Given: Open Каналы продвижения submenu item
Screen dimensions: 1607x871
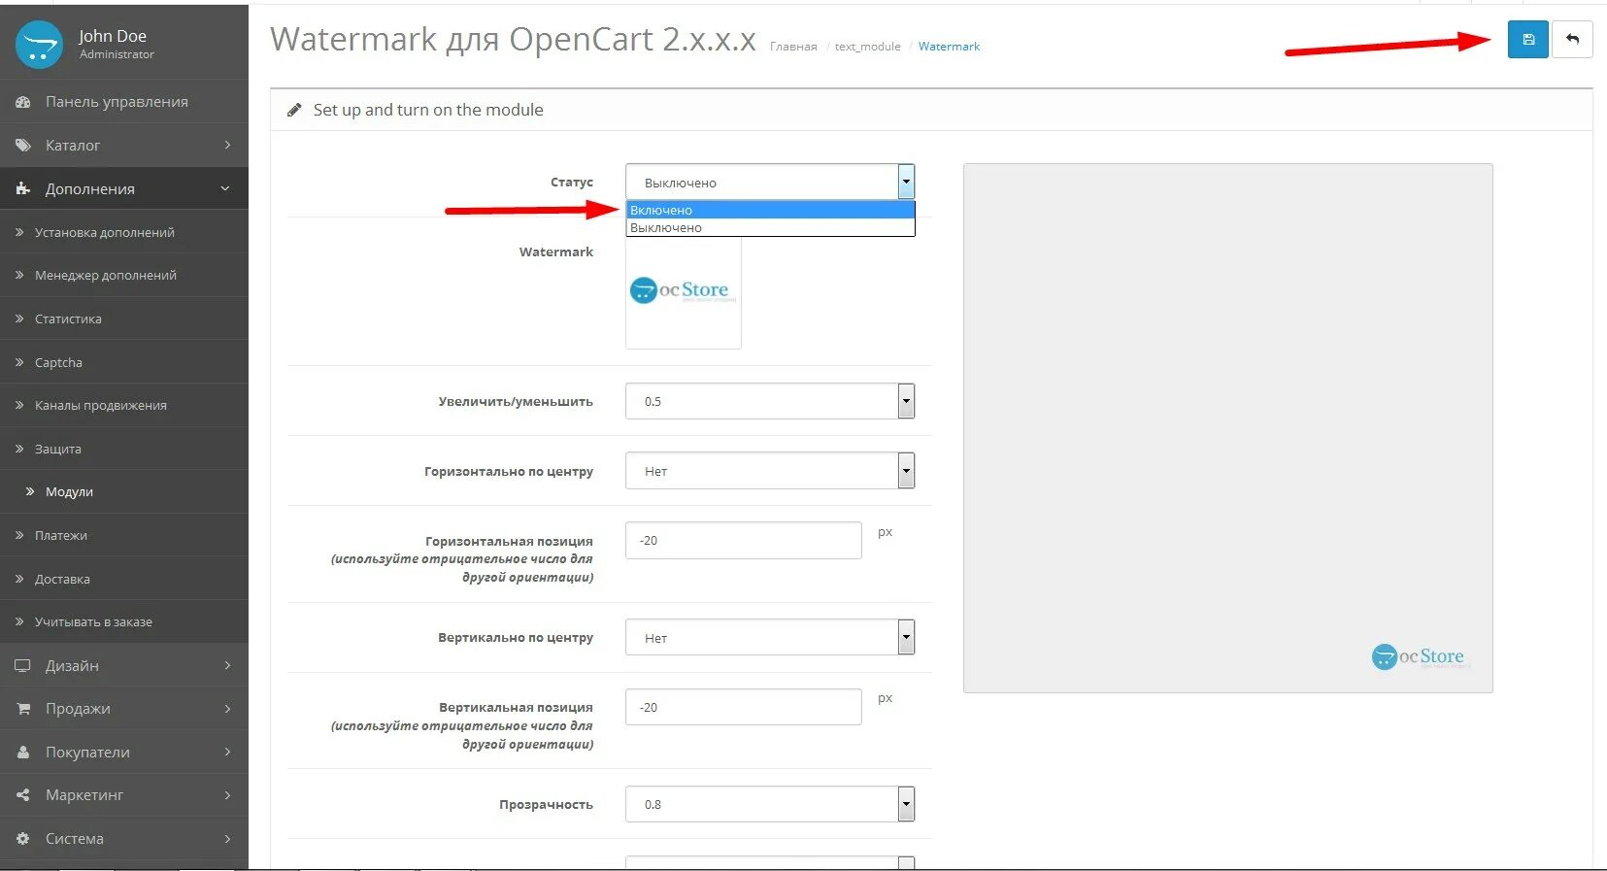Looking at the screenshot, I should pos(124,405).
